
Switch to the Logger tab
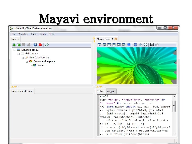[111, 91]
